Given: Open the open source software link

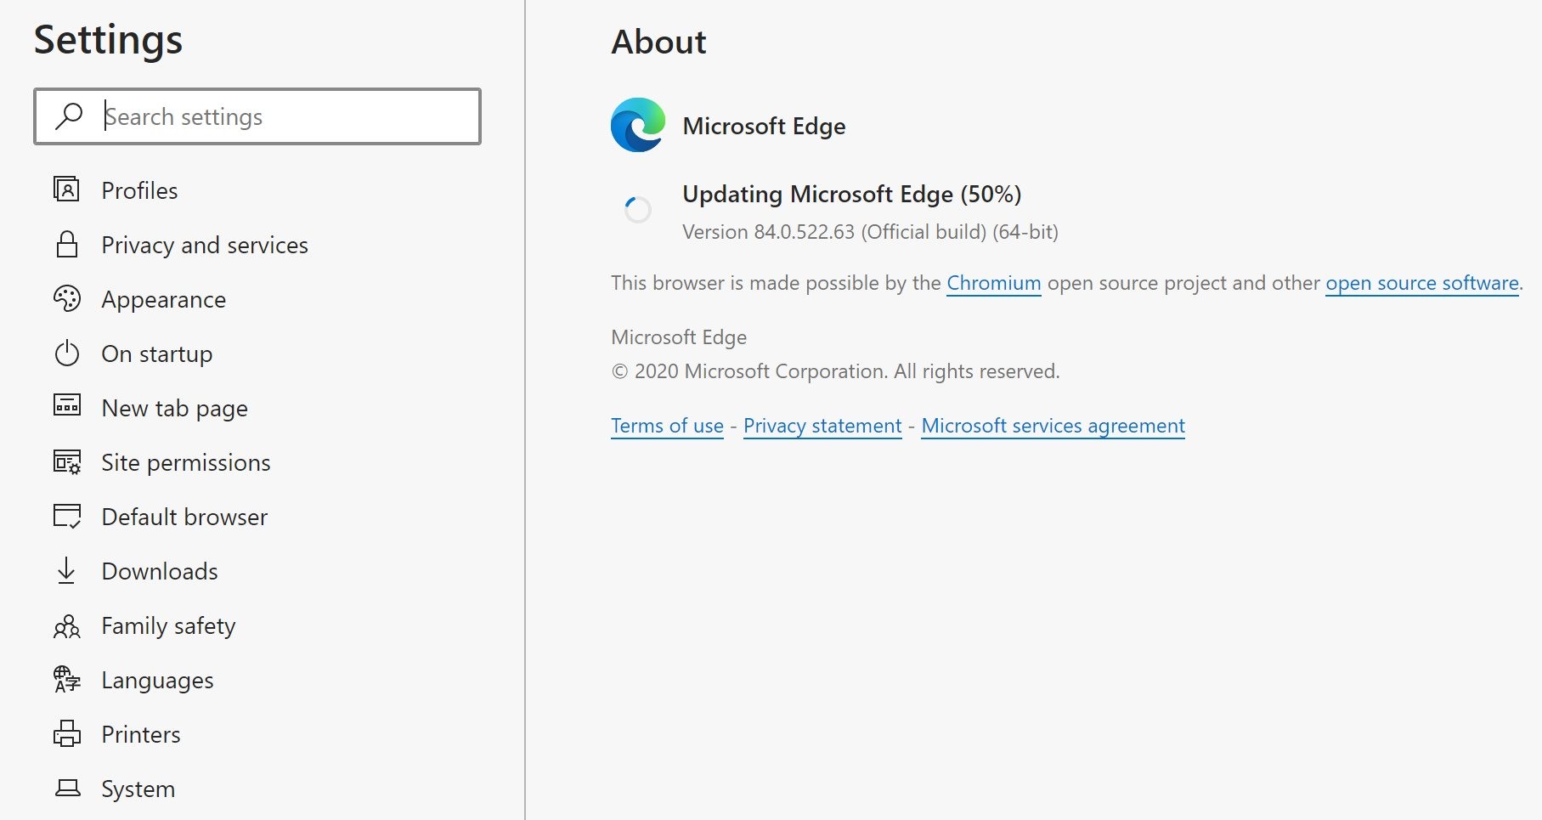Looking at the screenshot, I should 1422,283.
